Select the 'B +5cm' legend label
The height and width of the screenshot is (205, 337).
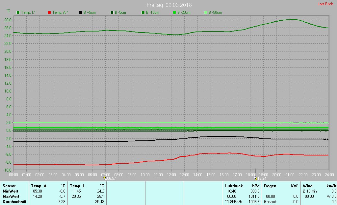tap(90, 13)
